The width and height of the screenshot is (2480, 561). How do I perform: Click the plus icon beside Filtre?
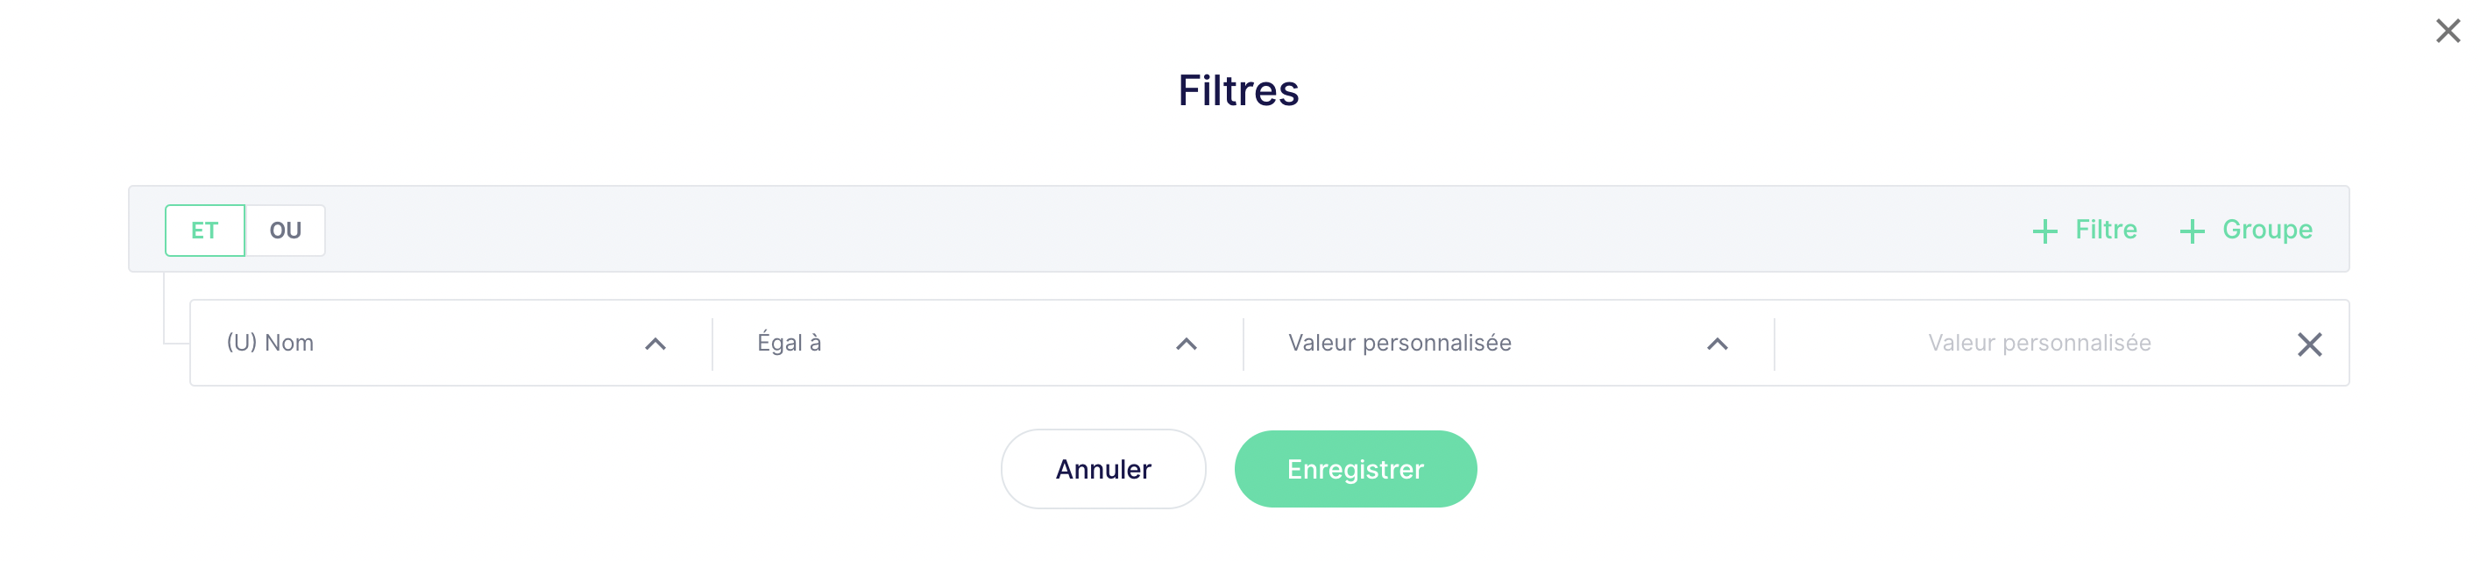pos(2044,231)
